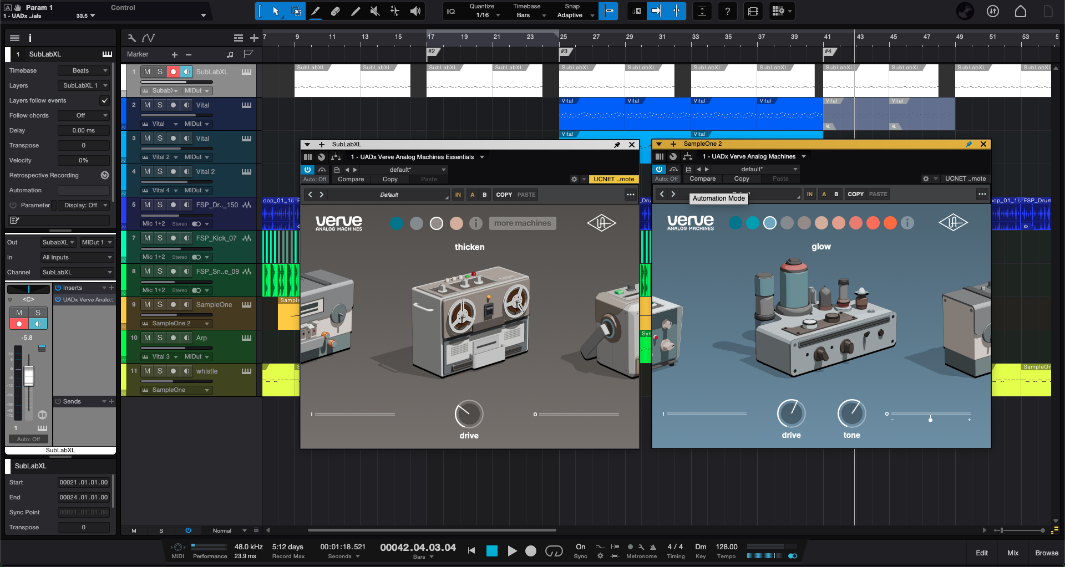This screenshot has width=1065, height=567.
Task: Open All Inputs dropdown
Action: (x=77, y=257)
